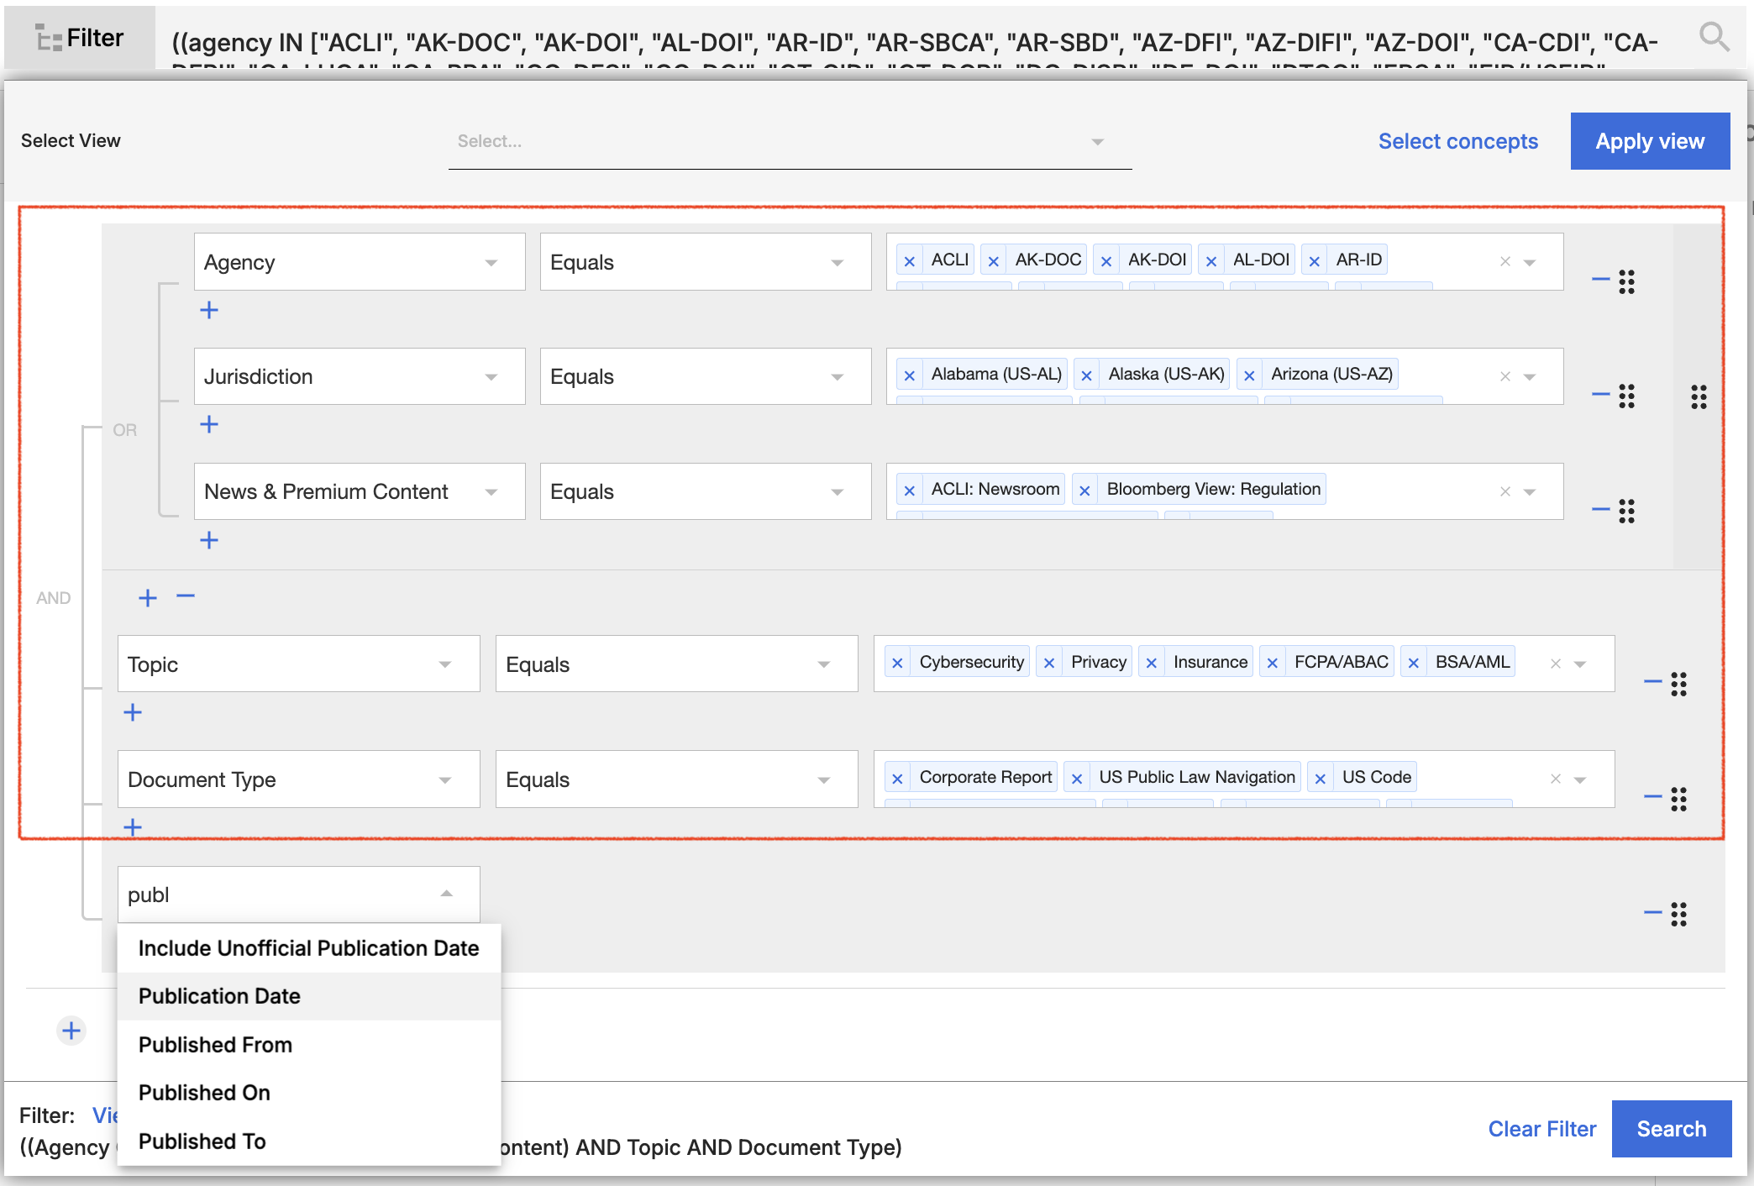Add condition below Jurisdiction row
1754x1186 pixels.
[209, 424]
